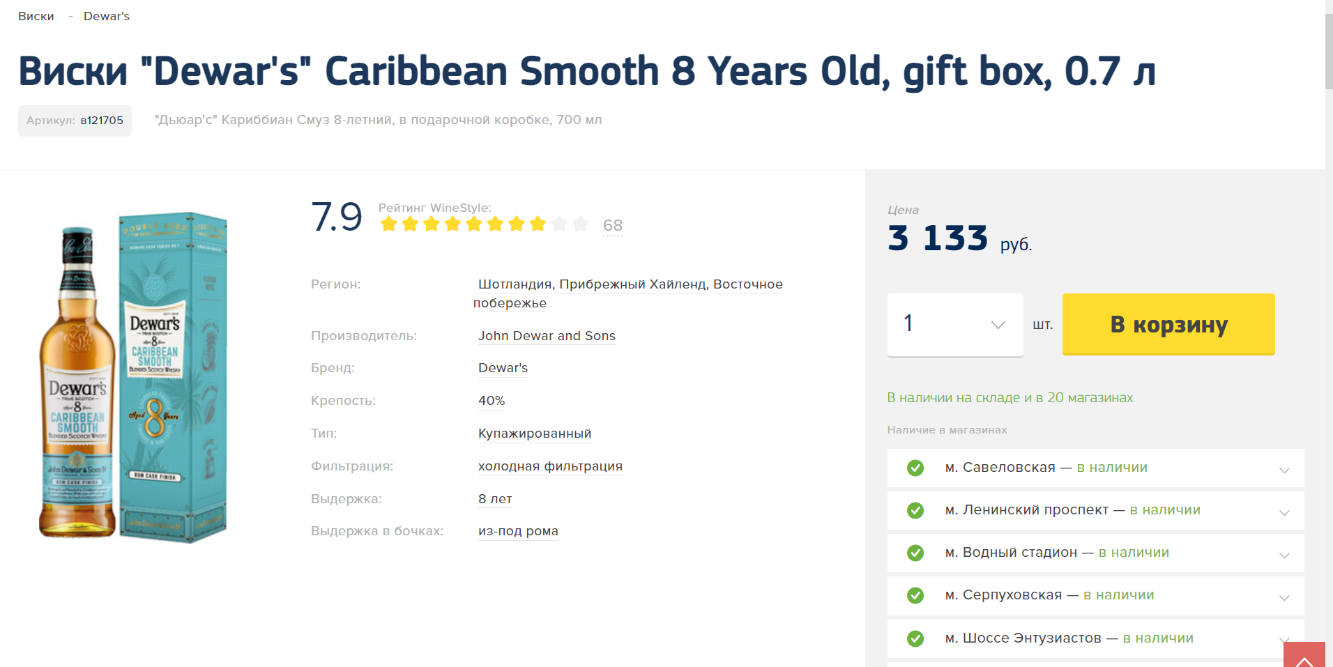This screenshot has height=667, width=1333.
Task: Open the John Dewar and Sons producer link
Action: 547,336
